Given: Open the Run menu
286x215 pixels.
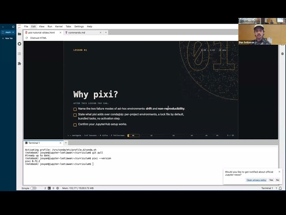Looking at the screenshot, I should tap(50, 26).
